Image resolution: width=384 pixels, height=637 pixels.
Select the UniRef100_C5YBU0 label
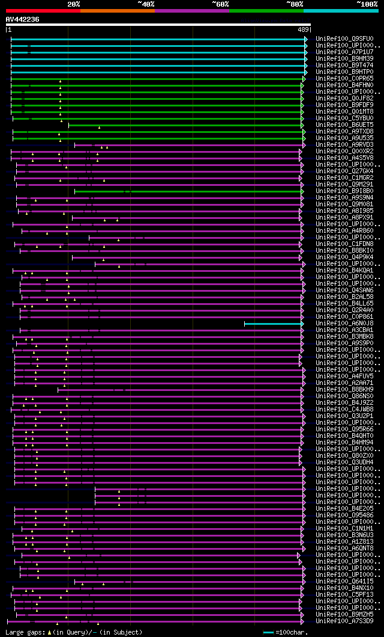pyautogui.click(x=345, y=118)
